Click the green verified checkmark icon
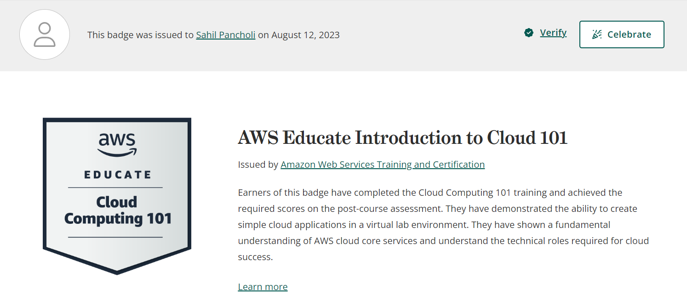 (529, 33)
